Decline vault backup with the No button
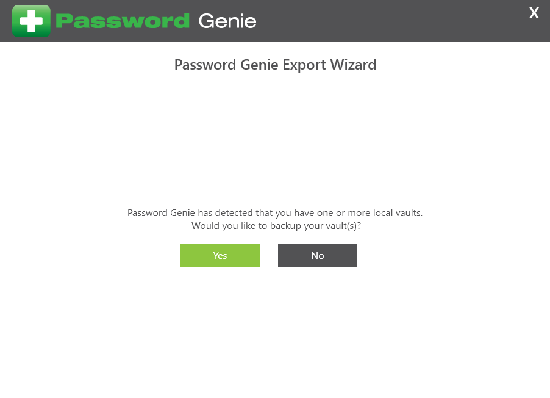 click(x=318, y=255)
